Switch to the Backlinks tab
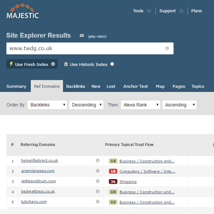The width and height of the screenshot is (214, 214). pos(75,86)
